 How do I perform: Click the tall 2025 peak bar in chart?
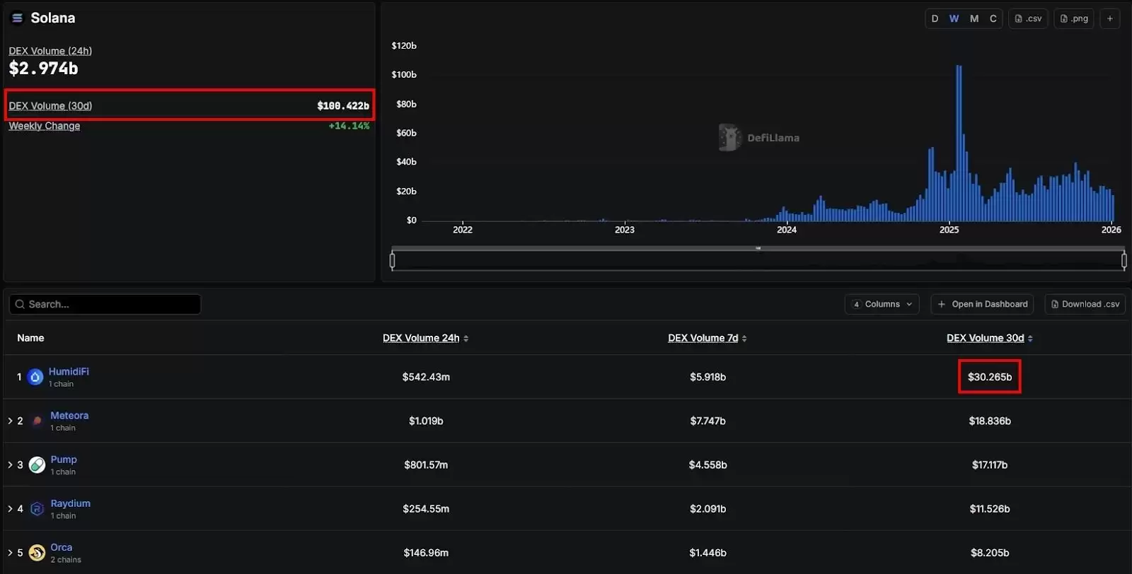pyautogui.click(x=959, y=143)
